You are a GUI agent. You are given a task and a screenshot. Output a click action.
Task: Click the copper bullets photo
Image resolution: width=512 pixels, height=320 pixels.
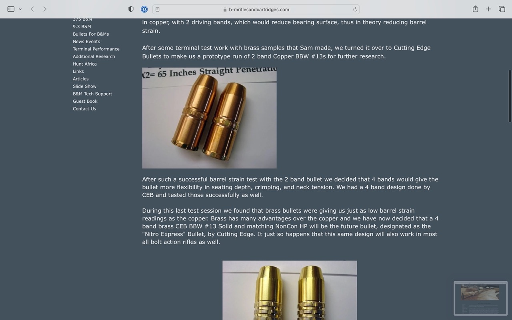[209, 118]
